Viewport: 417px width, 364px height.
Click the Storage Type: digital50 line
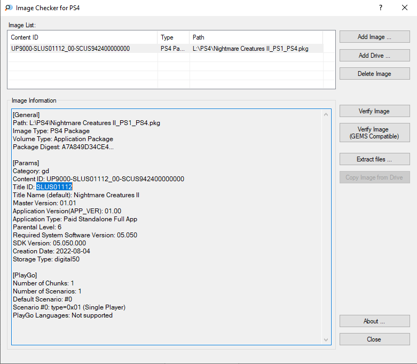(x=46, y=259)
